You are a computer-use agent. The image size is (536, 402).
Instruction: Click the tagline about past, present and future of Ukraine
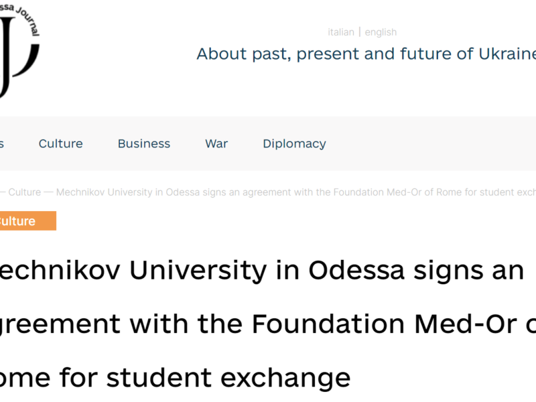pyautogui.click(x=365, y=54)
